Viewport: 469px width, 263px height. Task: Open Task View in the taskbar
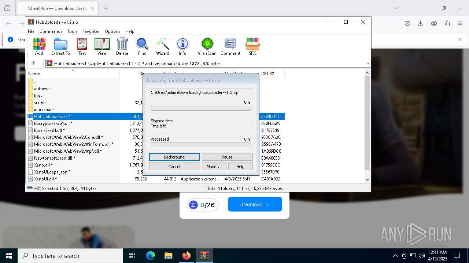pos(132,256)
